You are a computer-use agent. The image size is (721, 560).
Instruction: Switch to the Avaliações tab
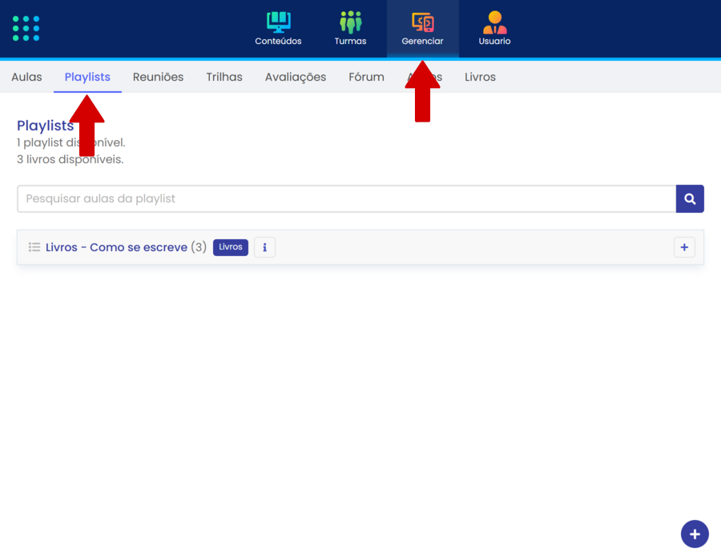tap(296, 77)
